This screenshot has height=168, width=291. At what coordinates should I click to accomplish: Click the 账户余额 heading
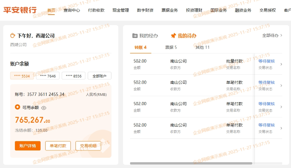click(x=20, y=64)
